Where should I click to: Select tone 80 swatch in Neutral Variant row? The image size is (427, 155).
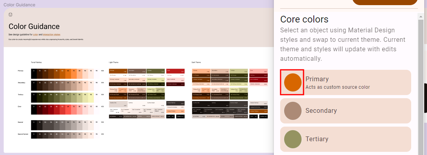pos(80,135)
